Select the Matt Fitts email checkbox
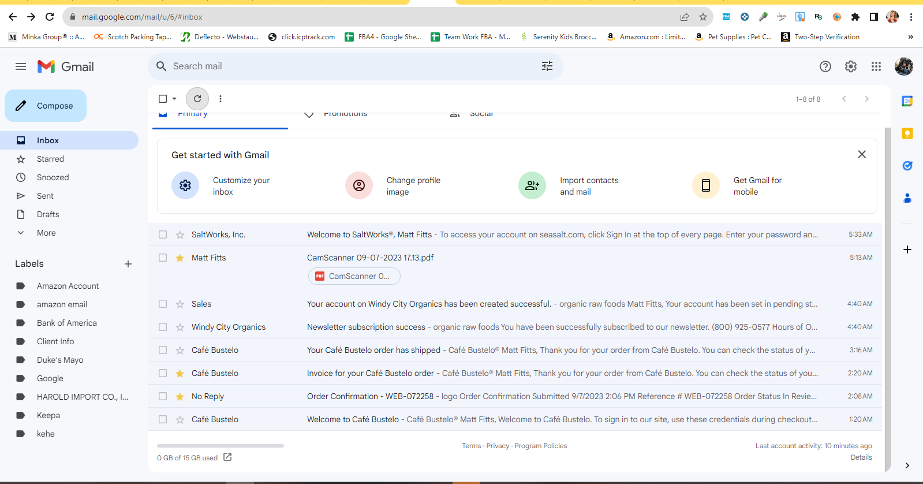 coord(163,258)
